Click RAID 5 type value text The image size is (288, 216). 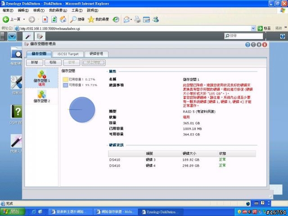click(x=199, y=112)
